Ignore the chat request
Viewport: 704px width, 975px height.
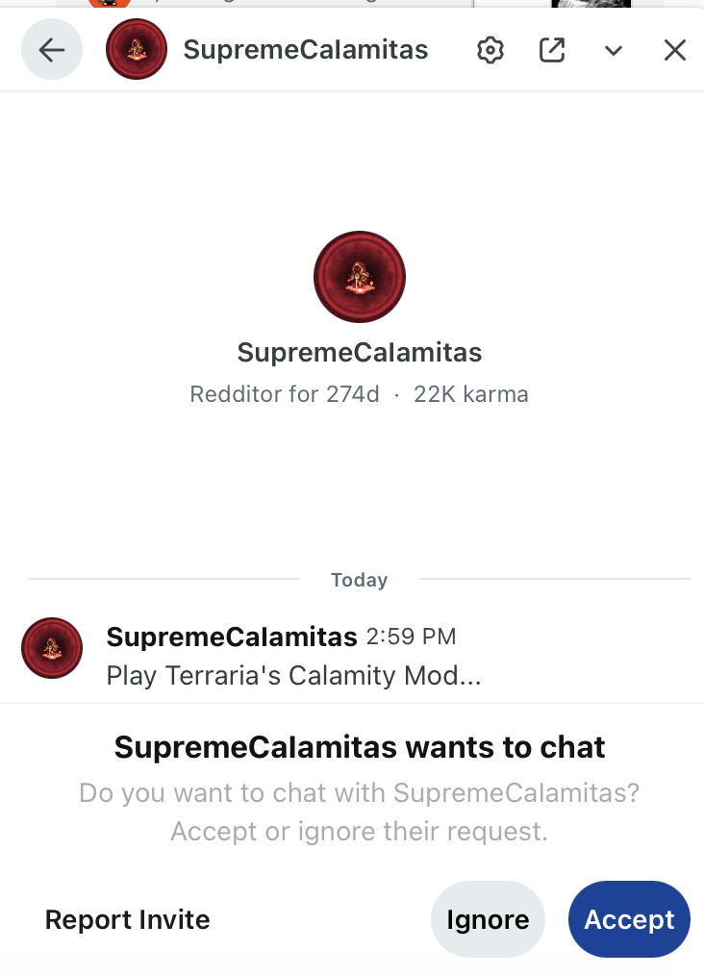(488, 920)
